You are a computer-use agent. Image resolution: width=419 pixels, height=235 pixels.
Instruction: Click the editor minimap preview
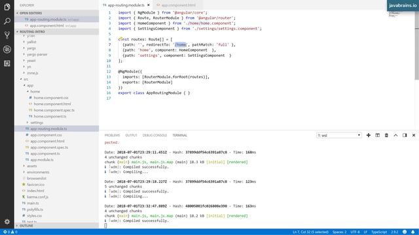(394, 14)
